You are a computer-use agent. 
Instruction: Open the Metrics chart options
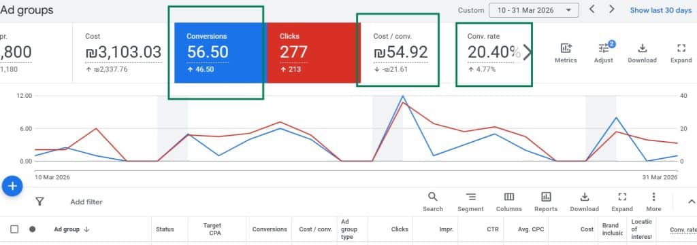(x=566, y=53)
